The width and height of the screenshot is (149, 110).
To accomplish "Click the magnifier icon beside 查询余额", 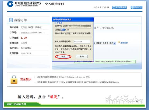I will tap(119, 42).
